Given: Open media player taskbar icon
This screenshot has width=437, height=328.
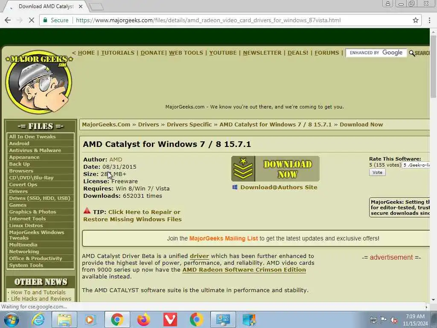Looking at the screenshot, I should (x=90, y=319).
